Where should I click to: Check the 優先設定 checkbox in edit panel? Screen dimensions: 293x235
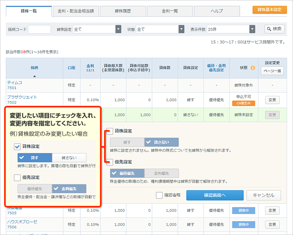click(110, 162)
